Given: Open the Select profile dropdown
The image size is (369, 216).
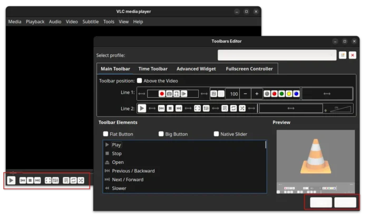Looking at the screenshot, I should pos(277,55).
